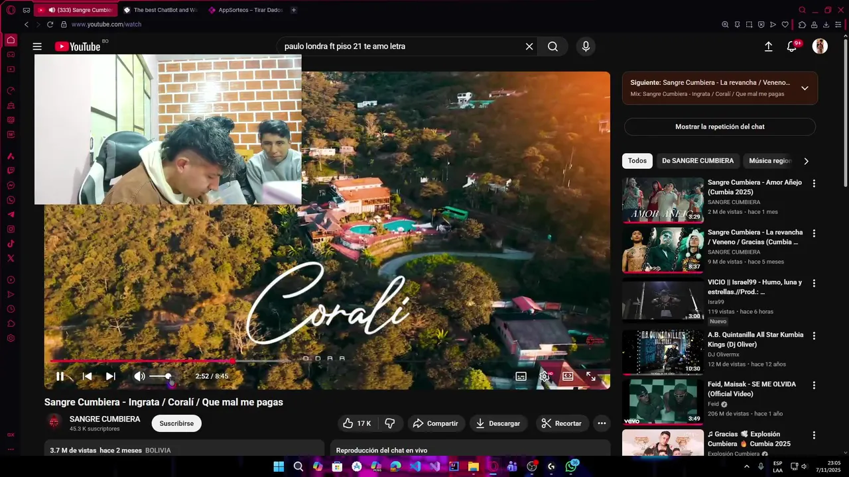Pause the video with the pause button
This screenshot has height=477, width=849.
pos(60,376)
